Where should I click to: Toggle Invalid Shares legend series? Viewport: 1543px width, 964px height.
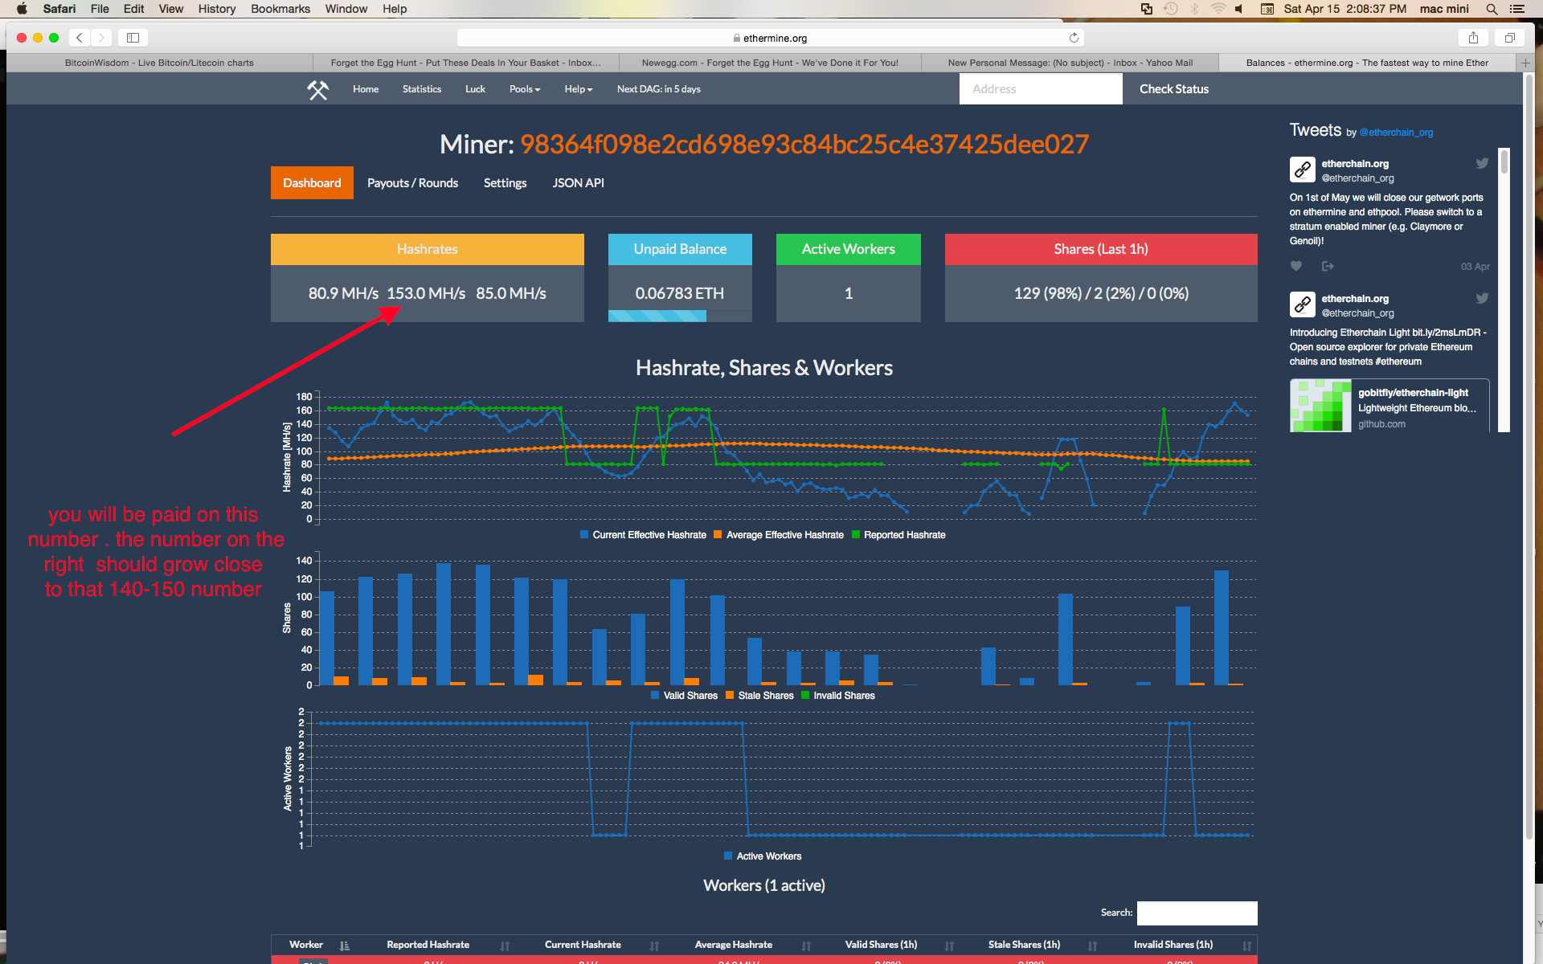(x=837, y=696)
